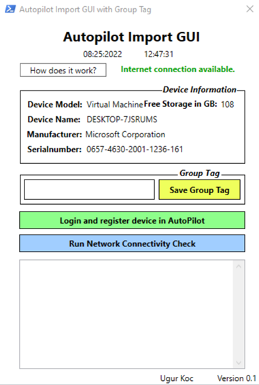Screen dimensions: 259x385
Task: Click the "Internet connection available." status text
Action: (x=177, y=69)
